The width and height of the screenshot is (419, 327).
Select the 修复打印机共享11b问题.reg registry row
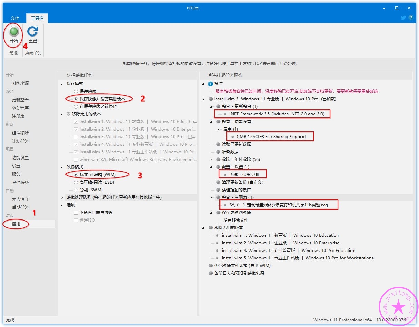click(x=278, y=205)
